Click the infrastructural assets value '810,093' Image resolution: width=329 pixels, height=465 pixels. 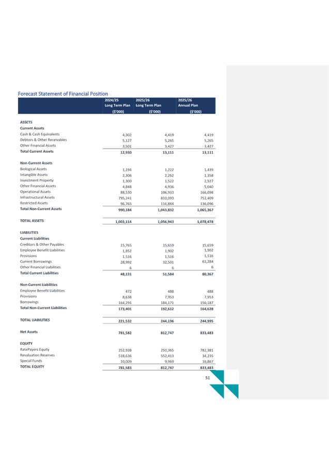click(167, 198)
